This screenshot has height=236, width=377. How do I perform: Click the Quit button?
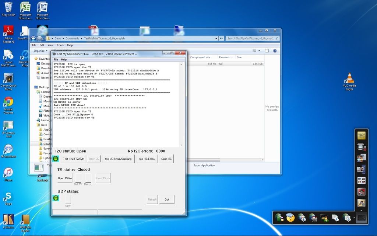(167, 199)
